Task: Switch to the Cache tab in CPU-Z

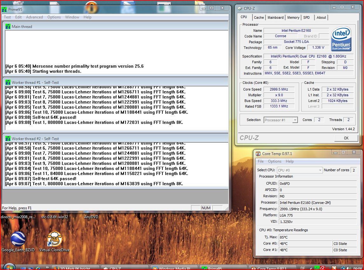Action: (x=259, y=17)
